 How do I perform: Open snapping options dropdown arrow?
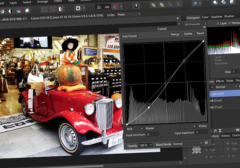coord(121,7)
